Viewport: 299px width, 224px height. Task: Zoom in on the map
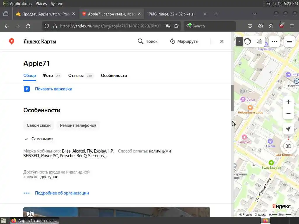[x=288, y=102]
